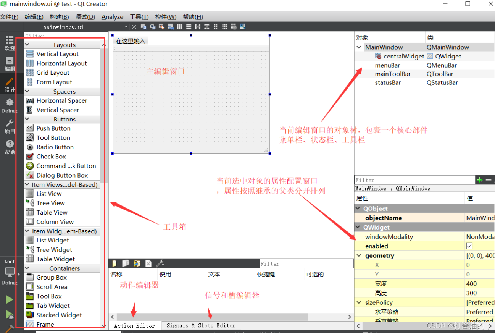Collapse MainWindow in the object tree
The image size is (495, 333).
pos(358,47)
